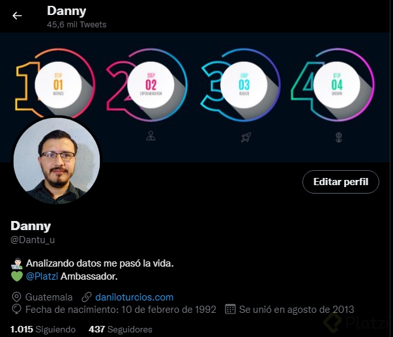This screenshot has height=337, width=393.
Task: Click the rocket icon under Step 03
Action: click(x=246, y=137)
